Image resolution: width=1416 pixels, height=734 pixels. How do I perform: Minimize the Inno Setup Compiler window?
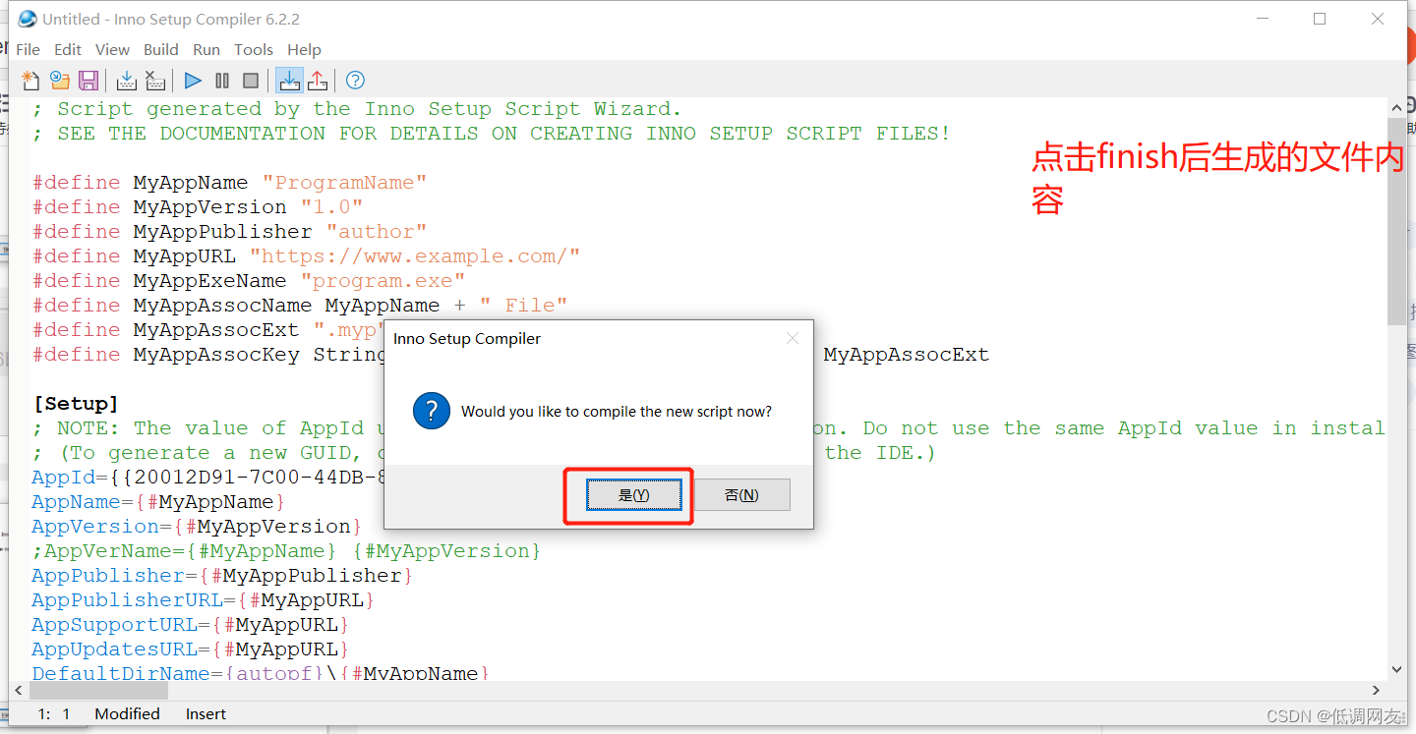click(1262, 19)
